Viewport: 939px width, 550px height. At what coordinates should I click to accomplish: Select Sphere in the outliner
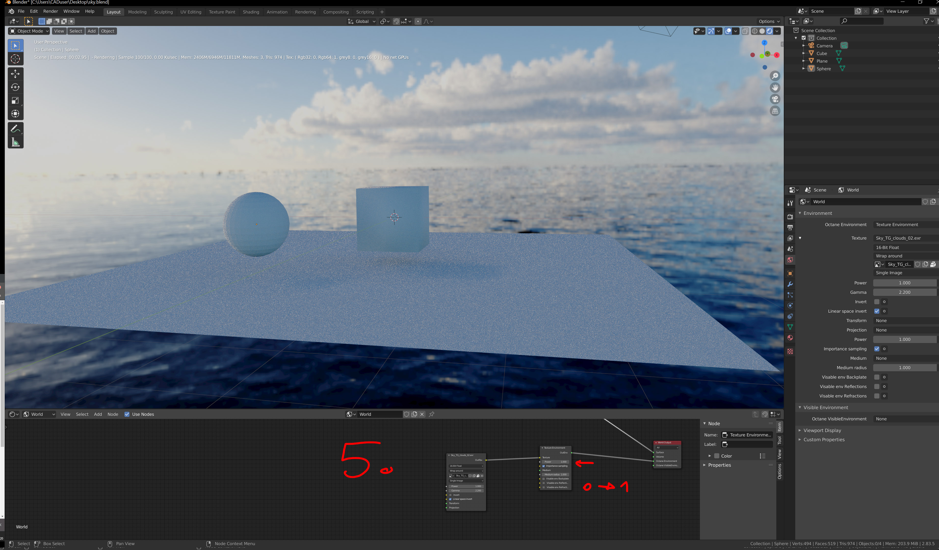(824, 69)
